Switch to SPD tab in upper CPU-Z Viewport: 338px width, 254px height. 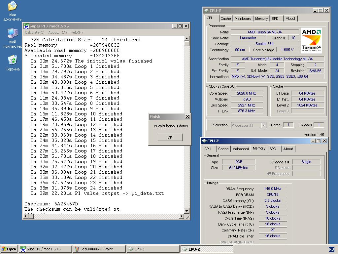(x=275, y=19)
